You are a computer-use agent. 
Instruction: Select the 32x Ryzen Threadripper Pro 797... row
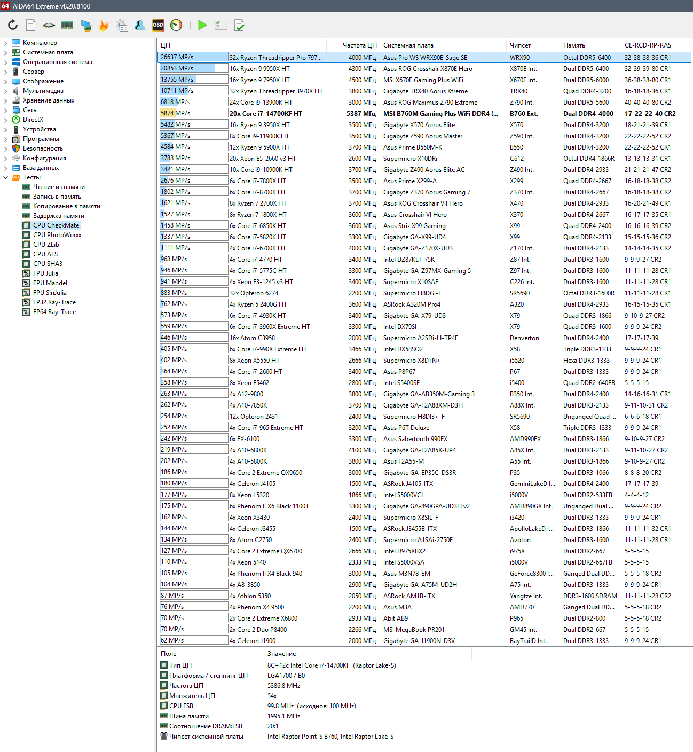click(x=424, y=58)
